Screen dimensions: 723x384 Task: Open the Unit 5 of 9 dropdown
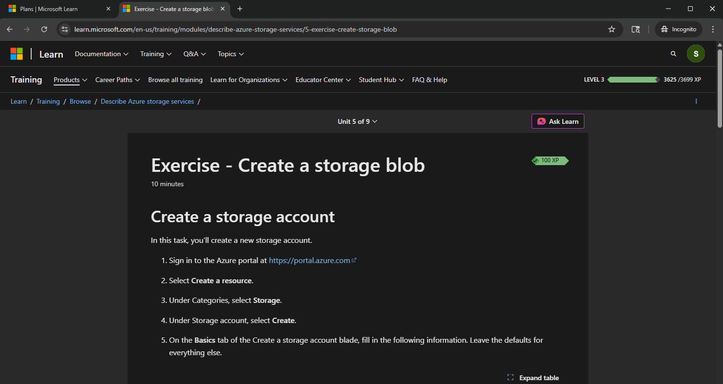coord(357,121)
